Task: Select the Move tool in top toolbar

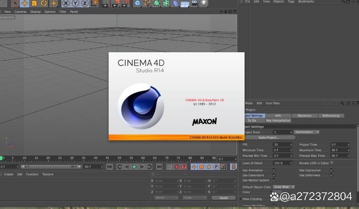Action: click(25, 3)
